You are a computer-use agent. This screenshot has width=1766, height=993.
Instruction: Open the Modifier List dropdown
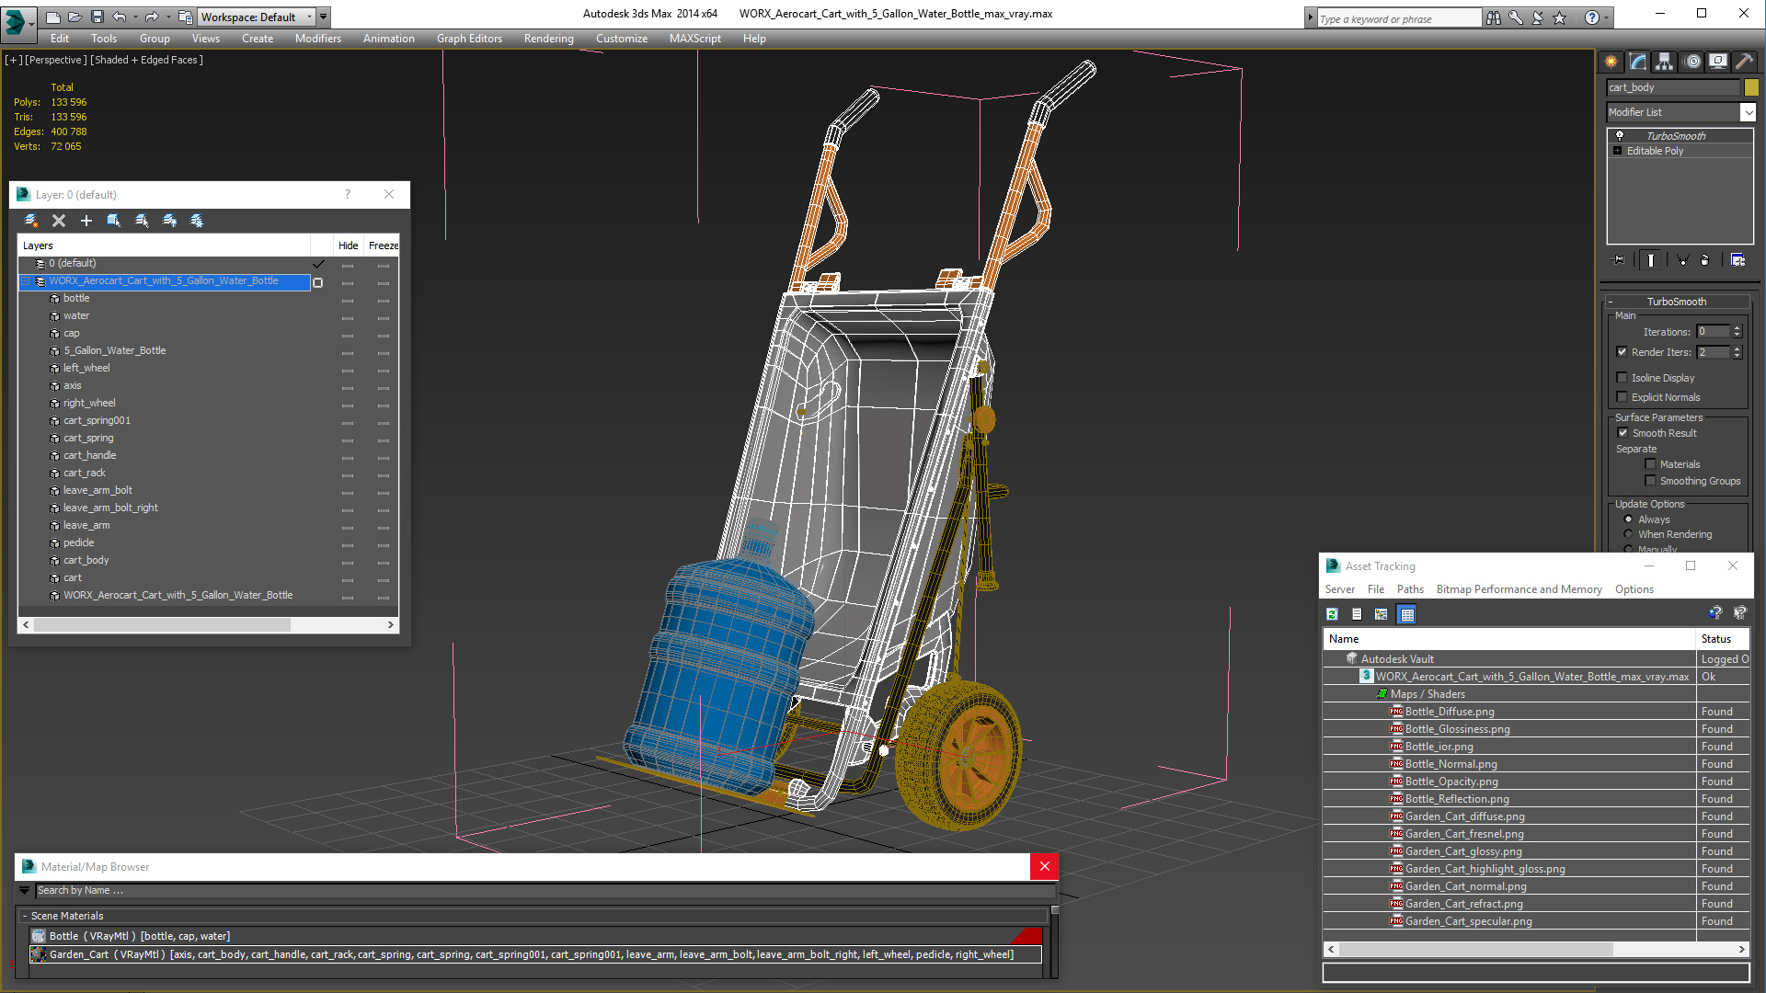pos(1748,112)
